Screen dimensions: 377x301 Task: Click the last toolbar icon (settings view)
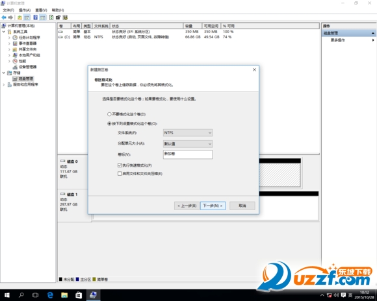(65, 18)
